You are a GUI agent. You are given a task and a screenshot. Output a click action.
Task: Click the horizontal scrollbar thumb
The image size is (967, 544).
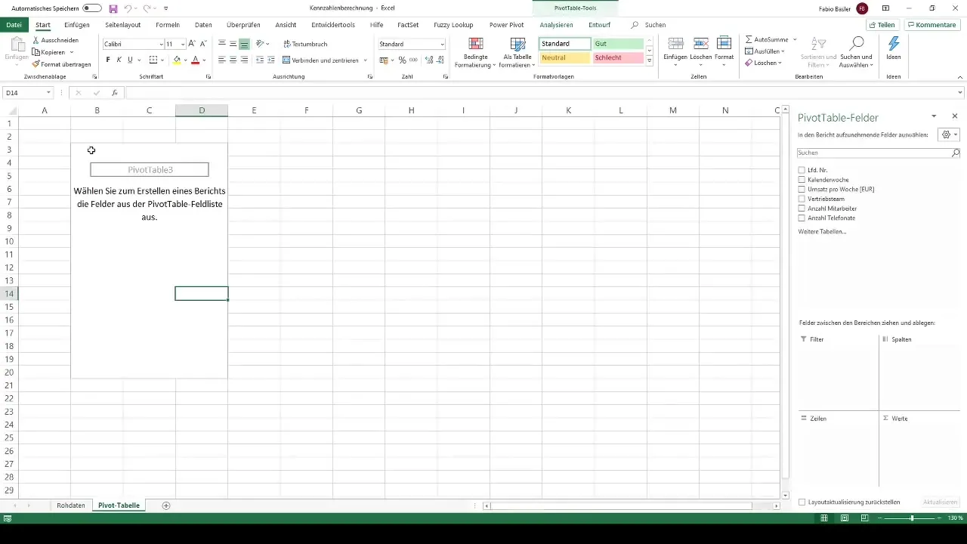pos(621,505)
